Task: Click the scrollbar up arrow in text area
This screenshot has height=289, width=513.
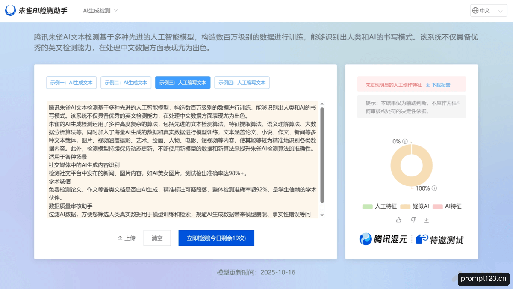Action: pyautogui.click(x=322, y=104)
